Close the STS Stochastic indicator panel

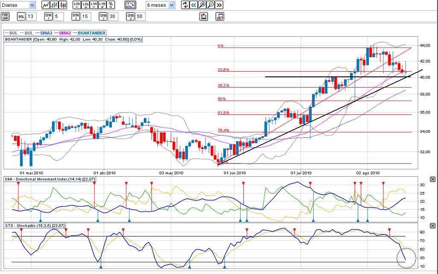point(432,226)
